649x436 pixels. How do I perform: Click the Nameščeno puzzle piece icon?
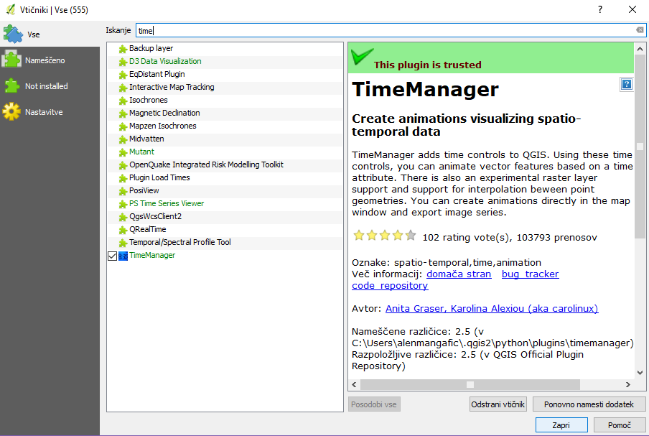[x=11, y=60]
